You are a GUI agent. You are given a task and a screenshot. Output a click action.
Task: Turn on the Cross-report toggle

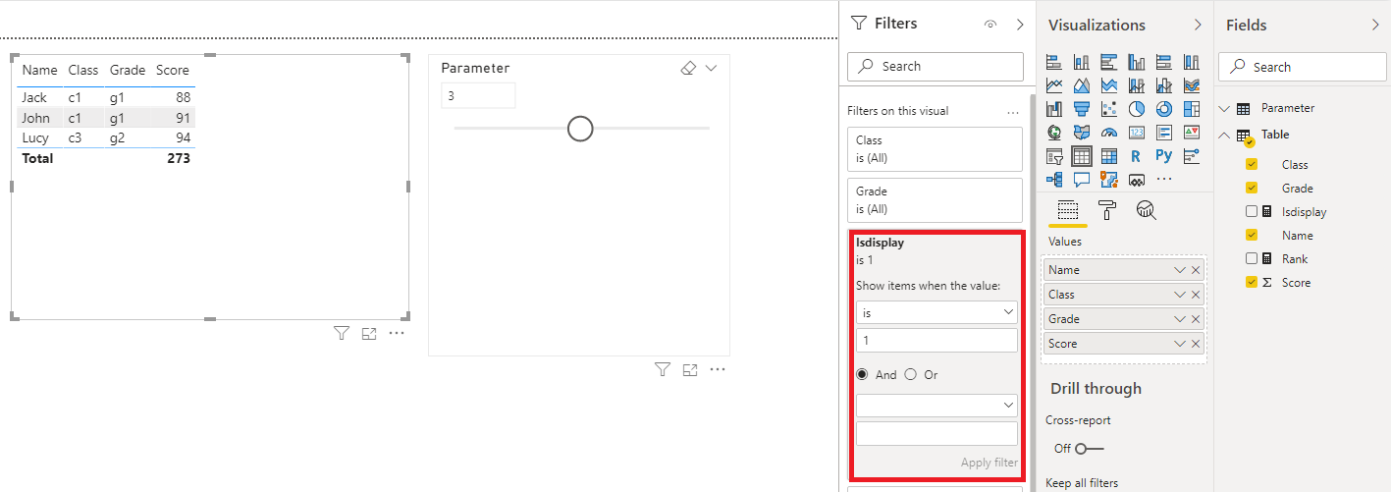tap(1089, 449)
